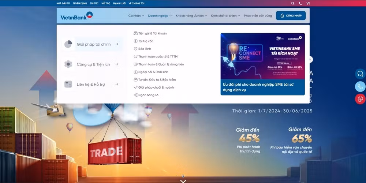Click the card Liên hệ & Hỗ trợ icon
Viewport: 366px width, 183px height.
[68, 84]
